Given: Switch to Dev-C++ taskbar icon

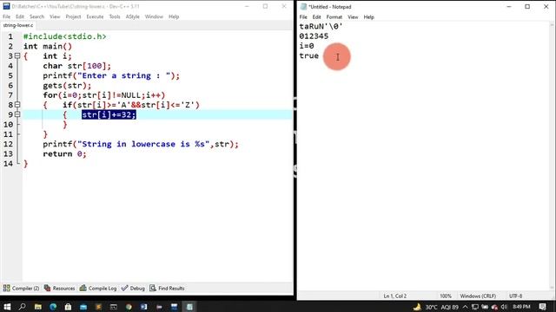Looking at the screenshot, I should 174,307.
